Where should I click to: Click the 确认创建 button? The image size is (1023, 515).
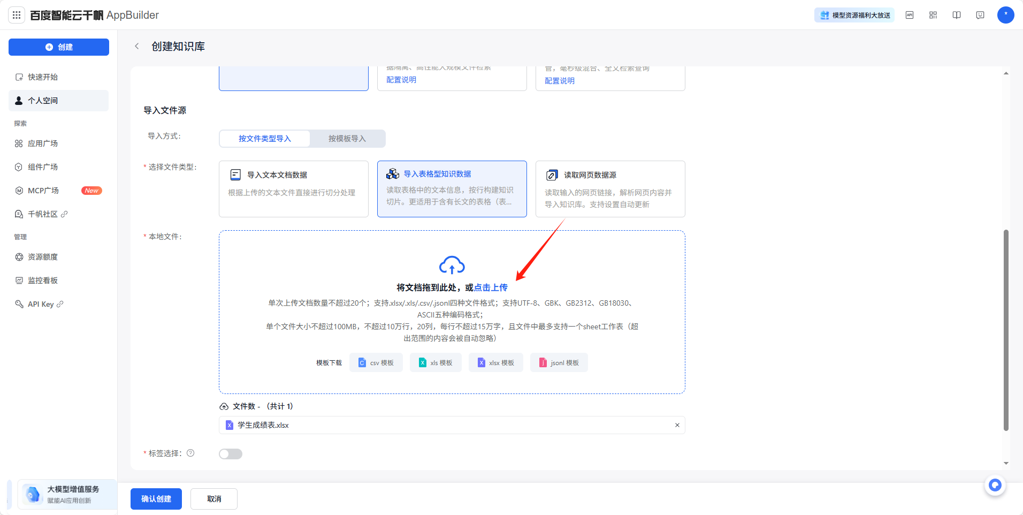(x=156, y=499)
